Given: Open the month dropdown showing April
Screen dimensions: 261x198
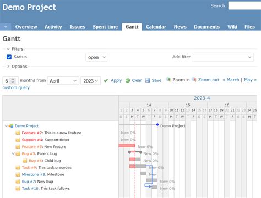Looking at the screenshot, I should click(63, 81).
